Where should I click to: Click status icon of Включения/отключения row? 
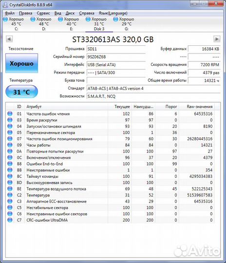point(10,157)
